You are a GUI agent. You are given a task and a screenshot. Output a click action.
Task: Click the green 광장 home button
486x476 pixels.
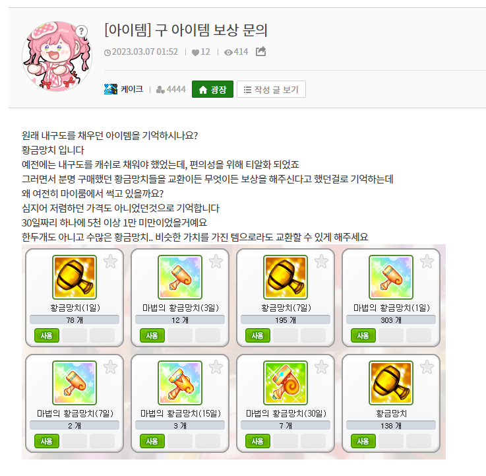[212, 89]
